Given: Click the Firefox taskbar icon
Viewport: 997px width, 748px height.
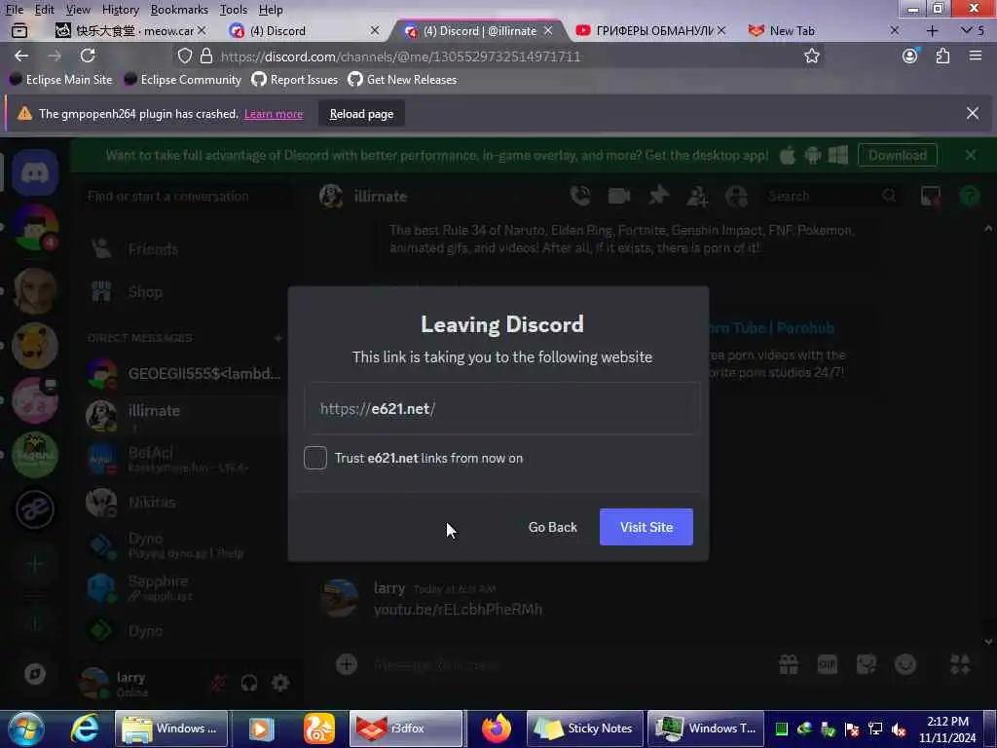Looking at the screenshot, I should point(496,729).
